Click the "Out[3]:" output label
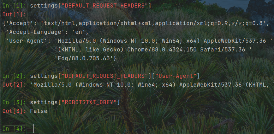This screenshot has height=134, width=274. pos(14,111)
